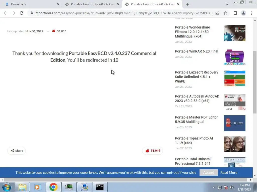
Task: Click the volume speaker tray icon
Action: [232, 187]
